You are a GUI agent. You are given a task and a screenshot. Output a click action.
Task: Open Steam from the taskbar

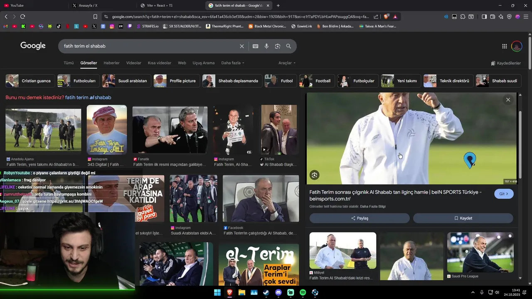(x=266, y=292)
